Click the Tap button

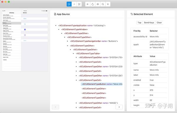pos(140,22)
